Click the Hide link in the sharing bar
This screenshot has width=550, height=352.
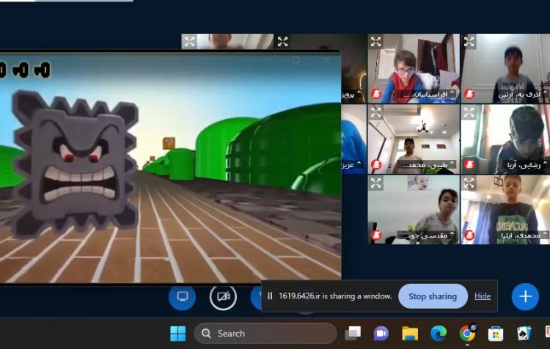pos(483,296)
